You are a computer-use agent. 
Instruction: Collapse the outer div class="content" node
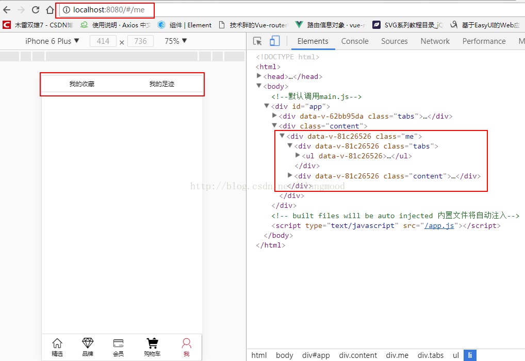point(274,126)
